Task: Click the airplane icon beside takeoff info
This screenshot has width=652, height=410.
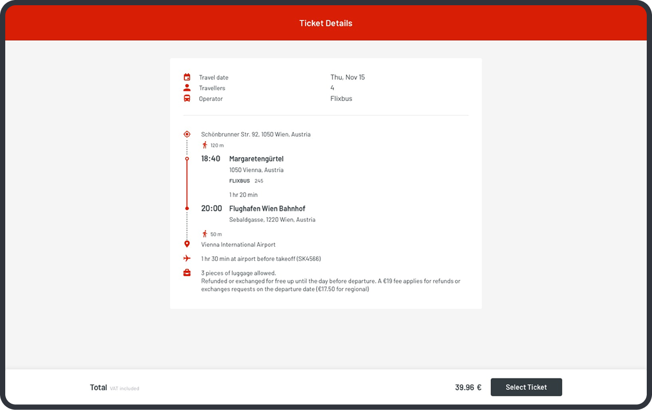Action: point(187,258)
